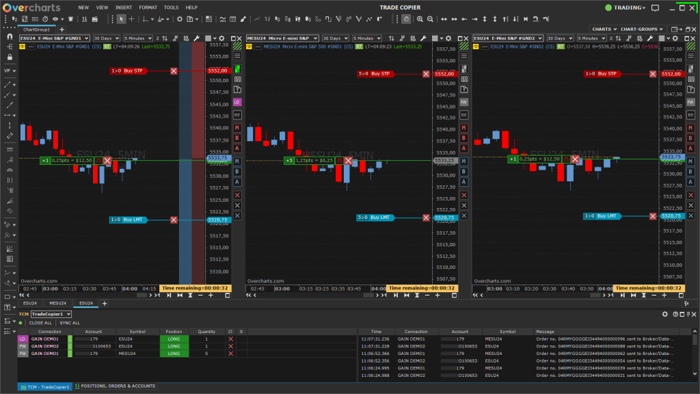Click the plus icon to add a new chart group
The height and width of the screenshot is (394, 700).
click(x=60, y=30)
